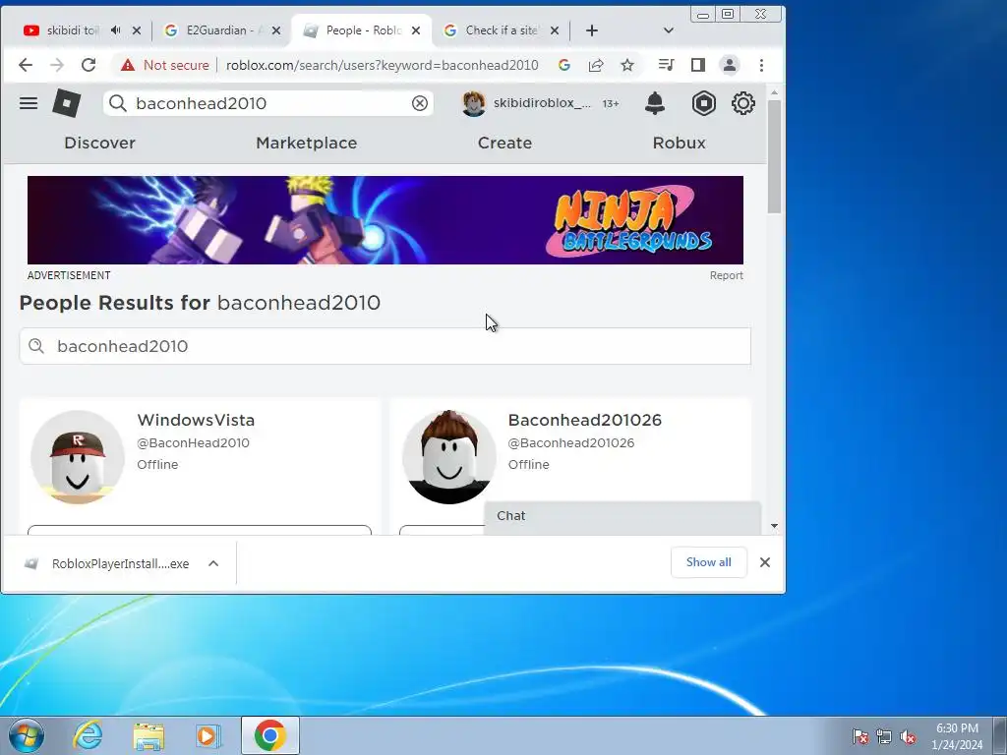Open Chrome profile menu
This screenshot has height=755, width=1007.
click(730, 65)
